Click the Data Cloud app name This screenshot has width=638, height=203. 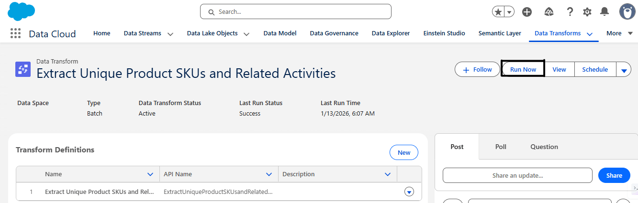point(52,34)
